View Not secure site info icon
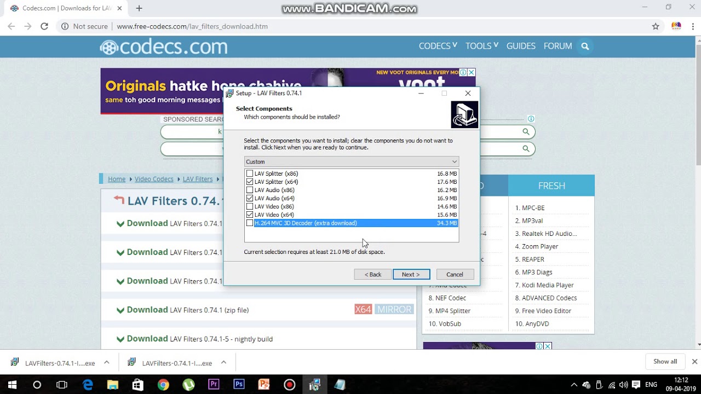Image resolution: width=701 pixels, height=394 pixels. (65, 26)
